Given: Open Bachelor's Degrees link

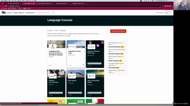Looking at the screenshot, I should (114, 54).
